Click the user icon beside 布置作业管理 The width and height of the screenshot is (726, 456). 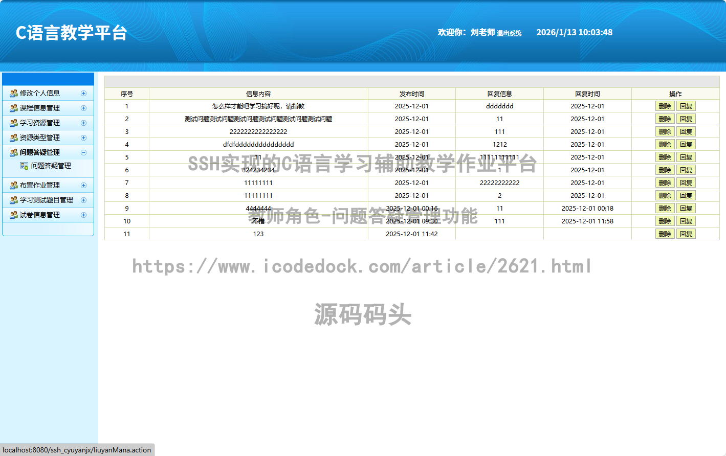14,186
